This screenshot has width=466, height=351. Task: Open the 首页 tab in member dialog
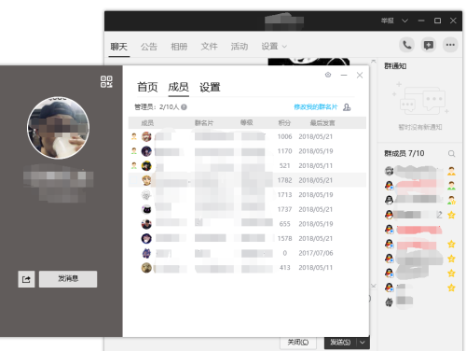pyautogui.click(x=147, y=87)
